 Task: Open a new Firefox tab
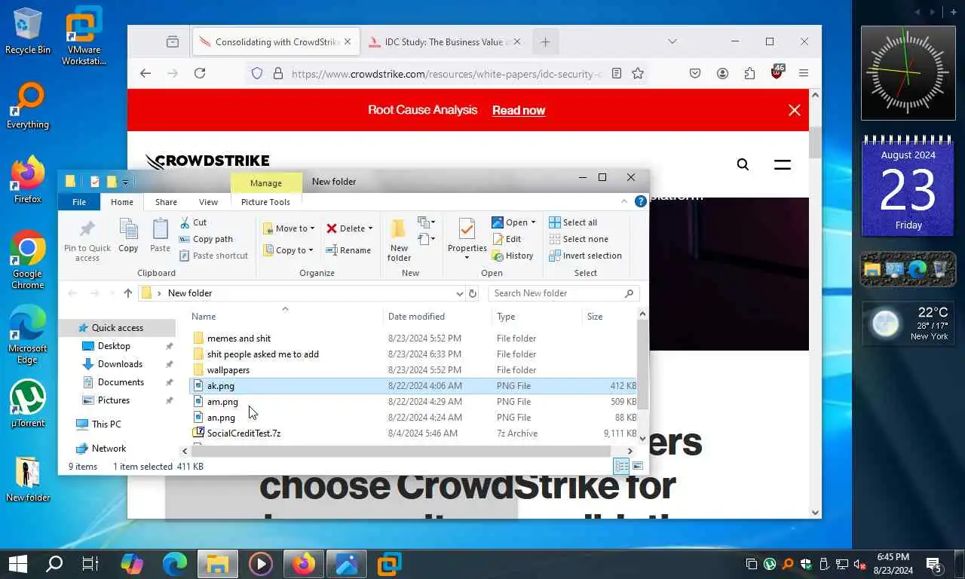pyautogui.click(x=545, y=41)
